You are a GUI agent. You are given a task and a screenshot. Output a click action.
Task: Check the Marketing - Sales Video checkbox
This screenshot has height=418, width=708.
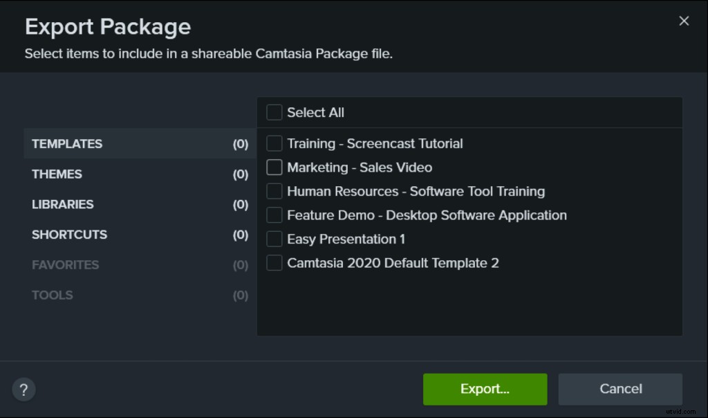[x=274, y=167]
